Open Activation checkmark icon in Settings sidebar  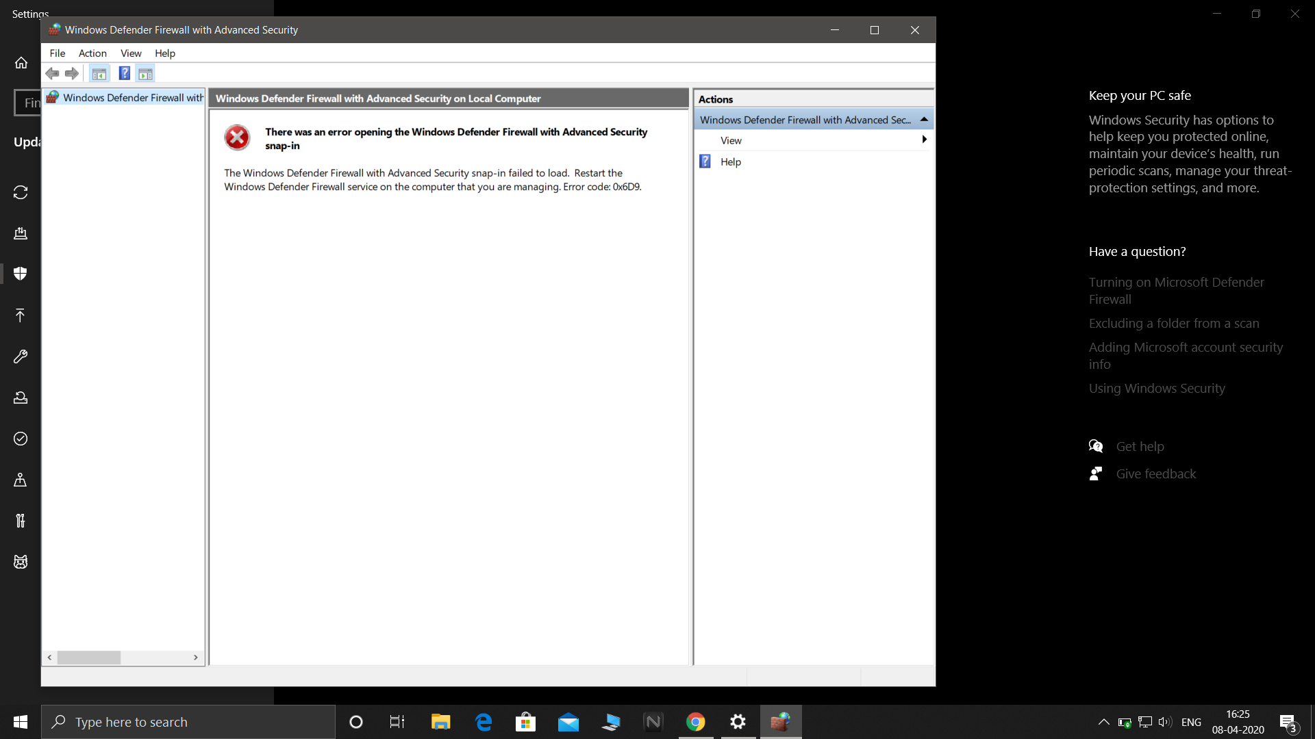[21, 439]
